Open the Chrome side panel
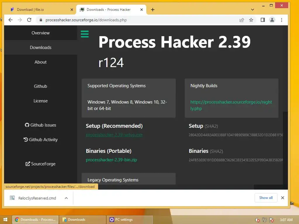The image size is (299, 224). [263, 20]
